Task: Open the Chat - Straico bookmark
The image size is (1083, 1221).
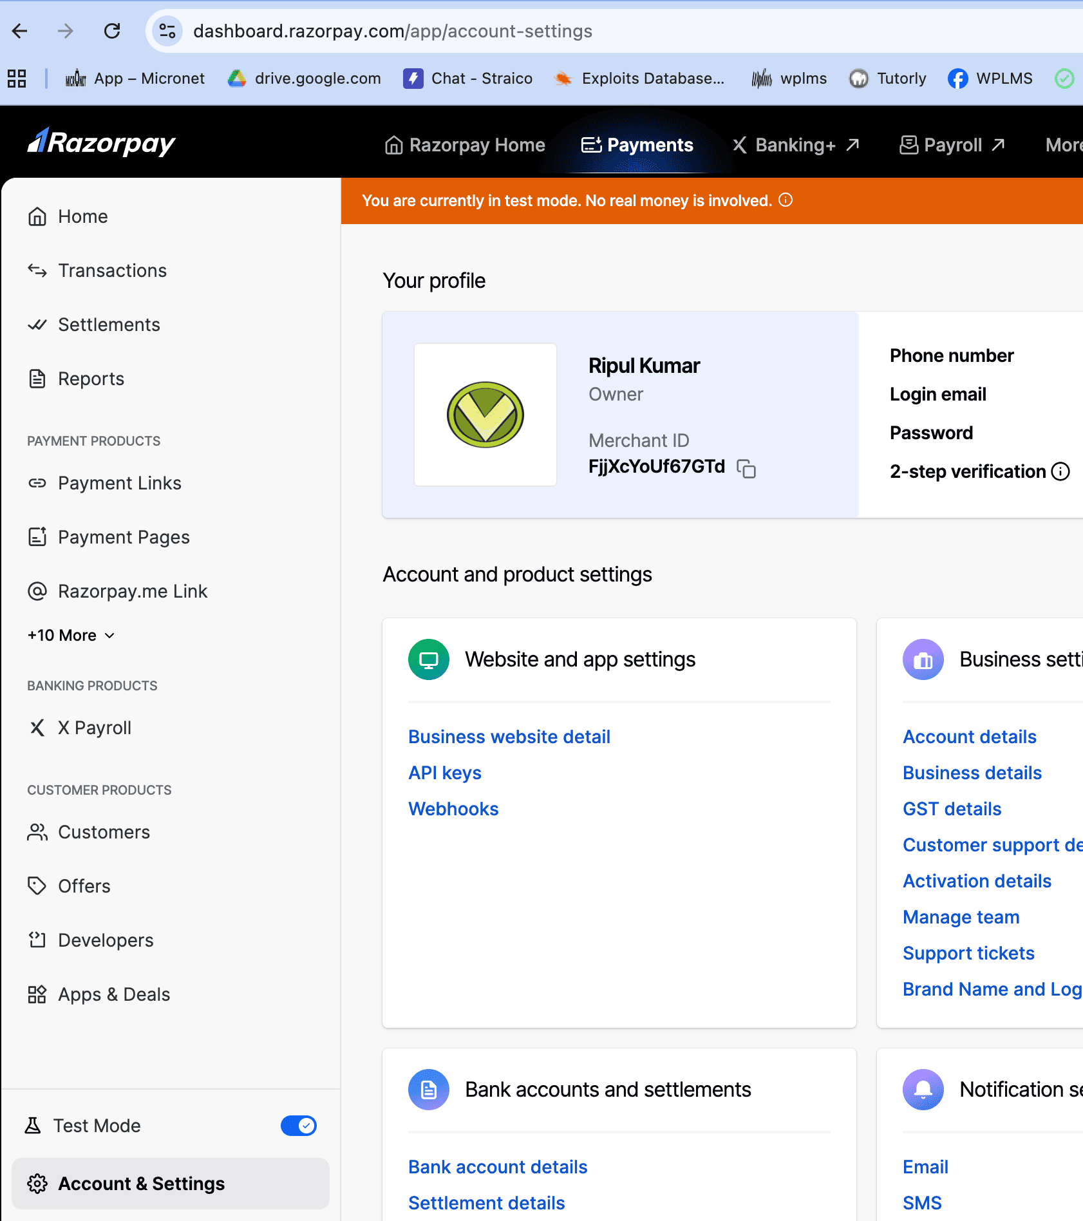Action: point(468,79)
